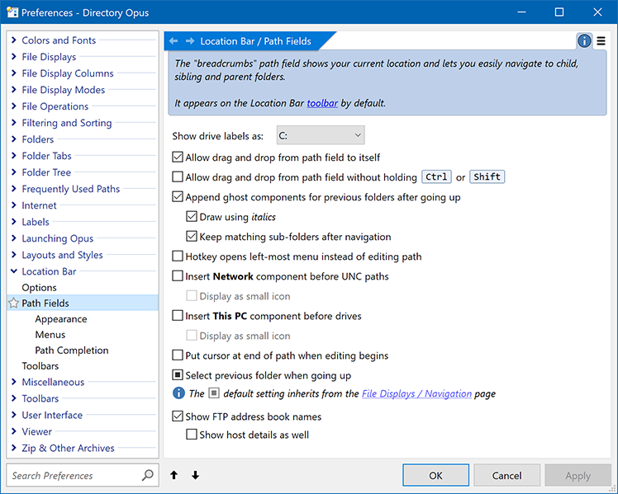Open the Toolbars page under Location Bar
Screen dimensions: 618x494
(x=40, y=366)
